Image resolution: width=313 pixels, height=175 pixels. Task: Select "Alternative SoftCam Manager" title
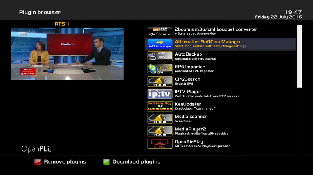(208, 42)
